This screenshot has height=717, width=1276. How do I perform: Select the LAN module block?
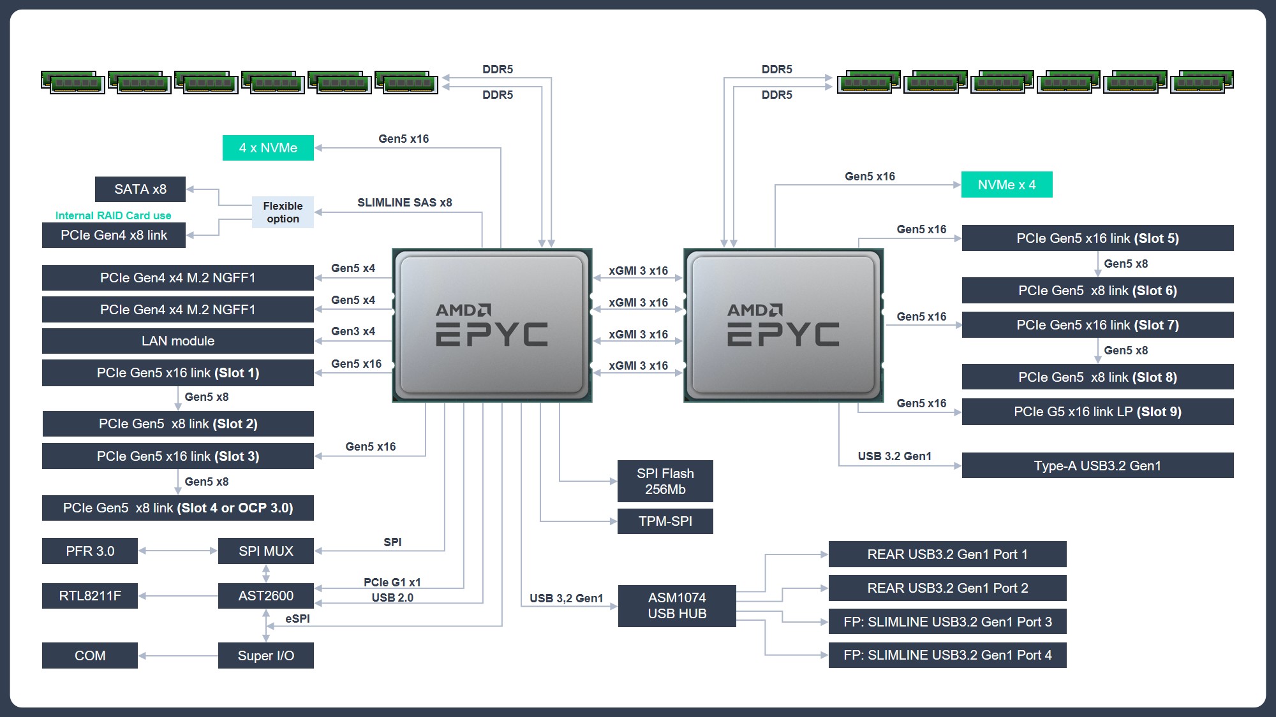[x=178, y=341]
